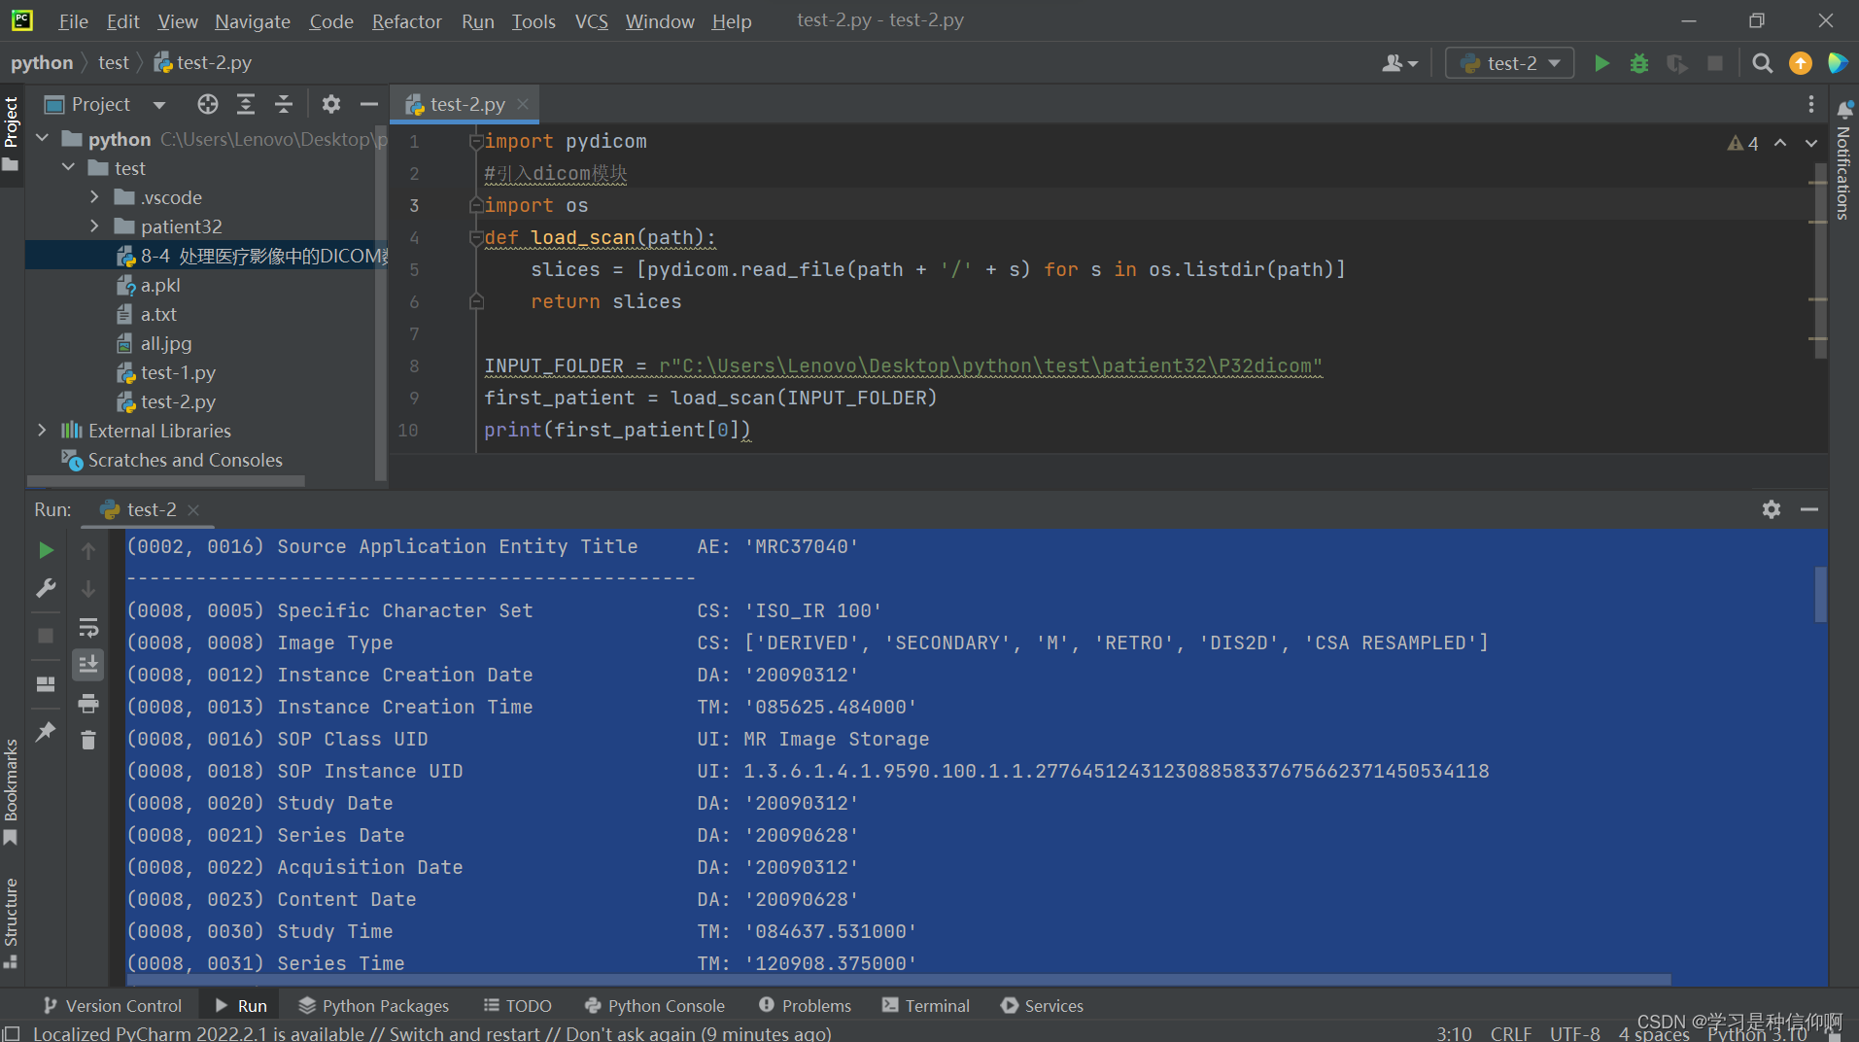Image resolution: width=1859 pixels, height=1042 pixels.
Task: Click the stop button in the top toolbar
Action: 1715,63
